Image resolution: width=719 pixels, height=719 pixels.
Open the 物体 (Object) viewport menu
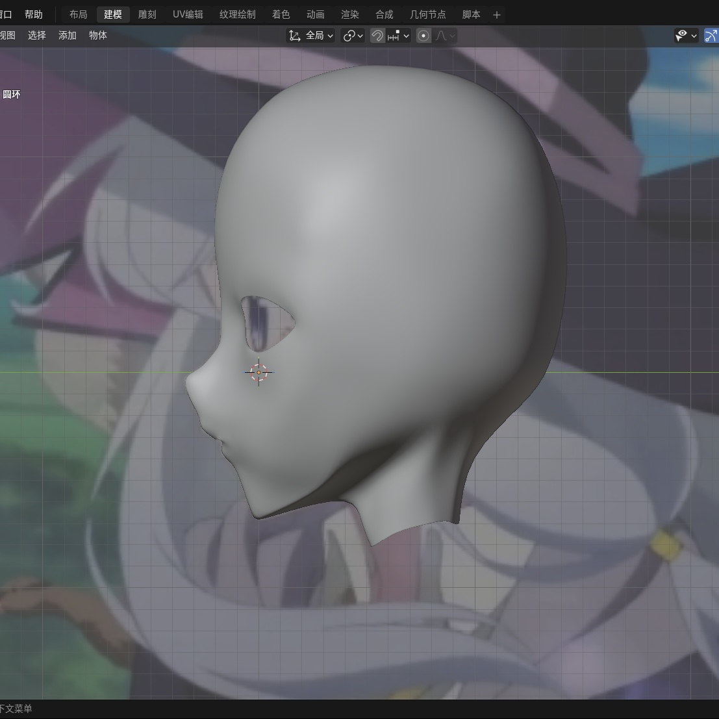[x=97, y=35]
